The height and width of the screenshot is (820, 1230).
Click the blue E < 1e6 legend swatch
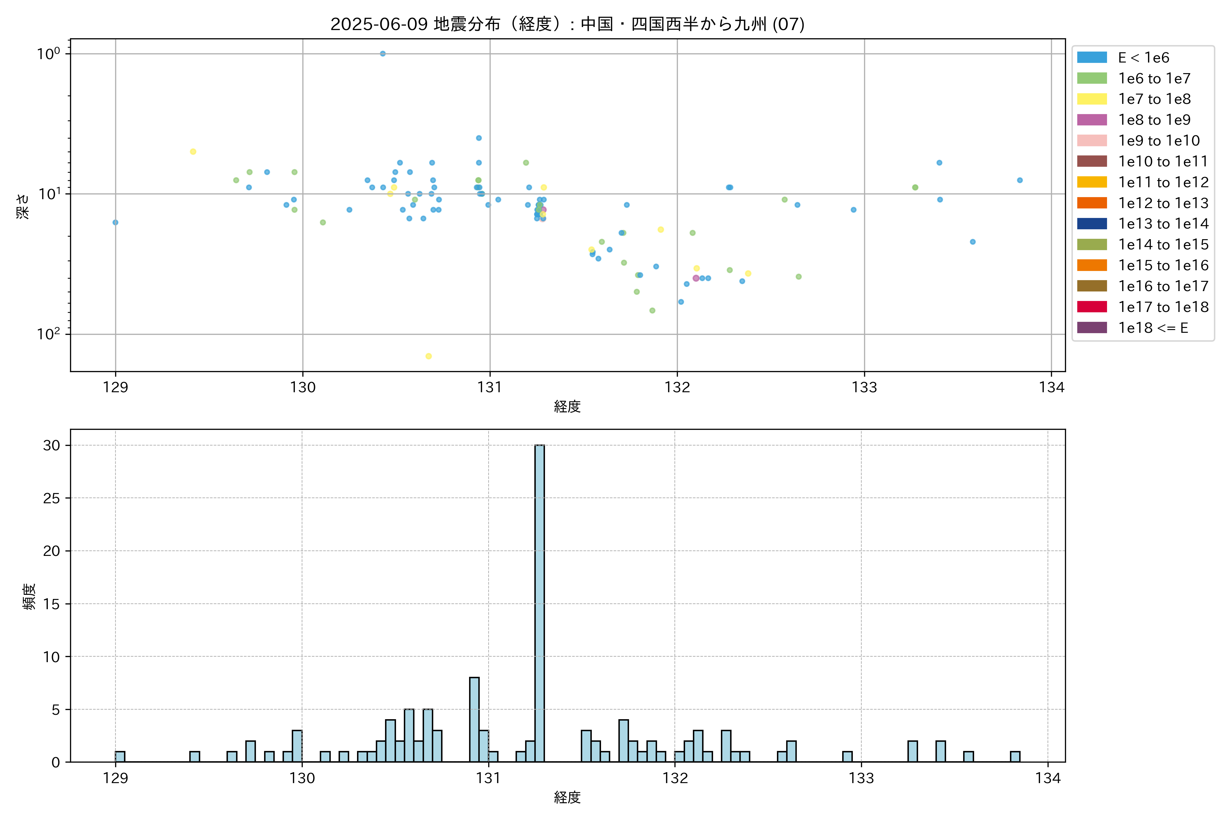click(1091, 57)
